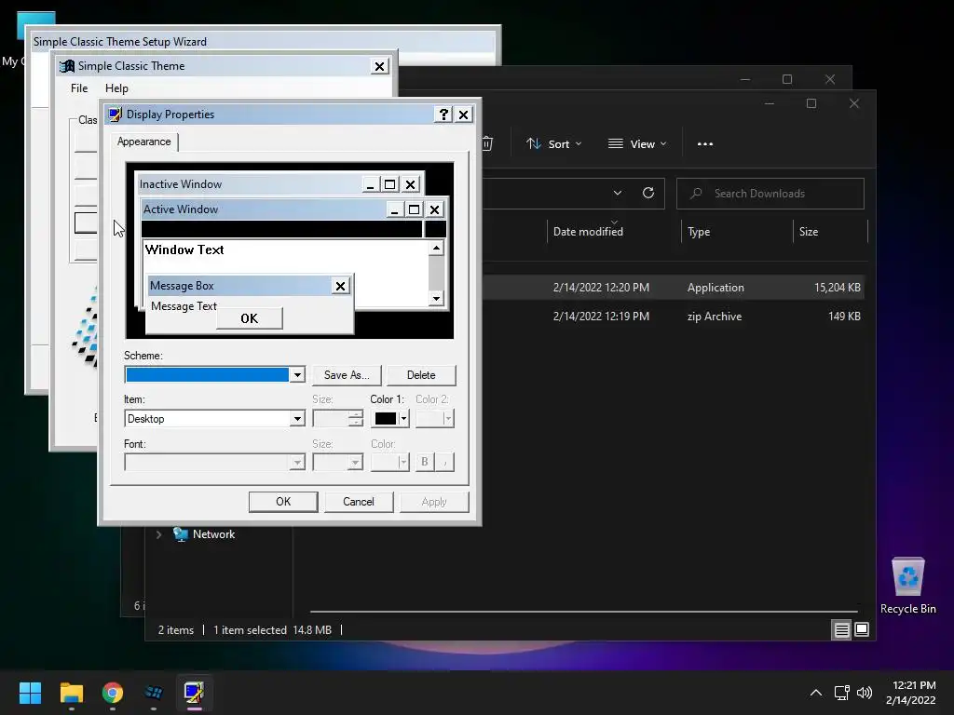Viewport: 954px width, 715px height.
Task: Click the Simple Classic Theme title bar icon
Action: [x=67, y=66]
